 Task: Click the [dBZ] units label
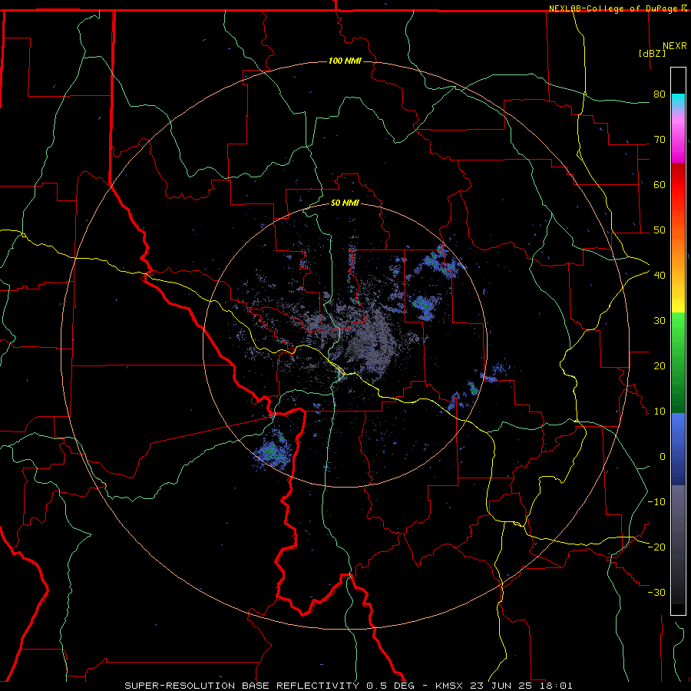tap(652, 53)
